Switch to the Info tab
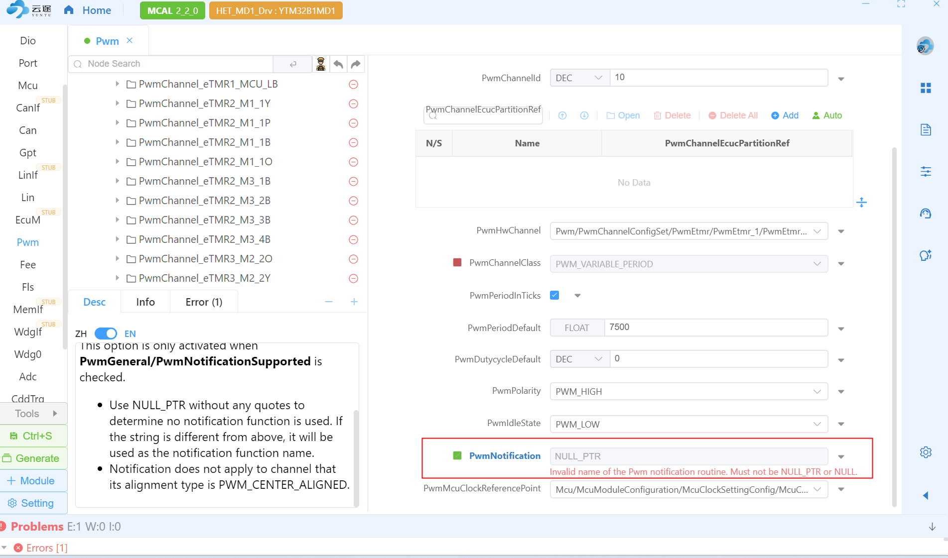This screenshot has width=948, height=558. (x=145, y=302)
